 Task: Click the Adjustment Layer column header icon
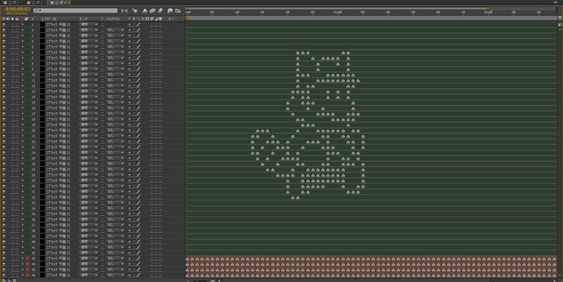click(156, 19)
